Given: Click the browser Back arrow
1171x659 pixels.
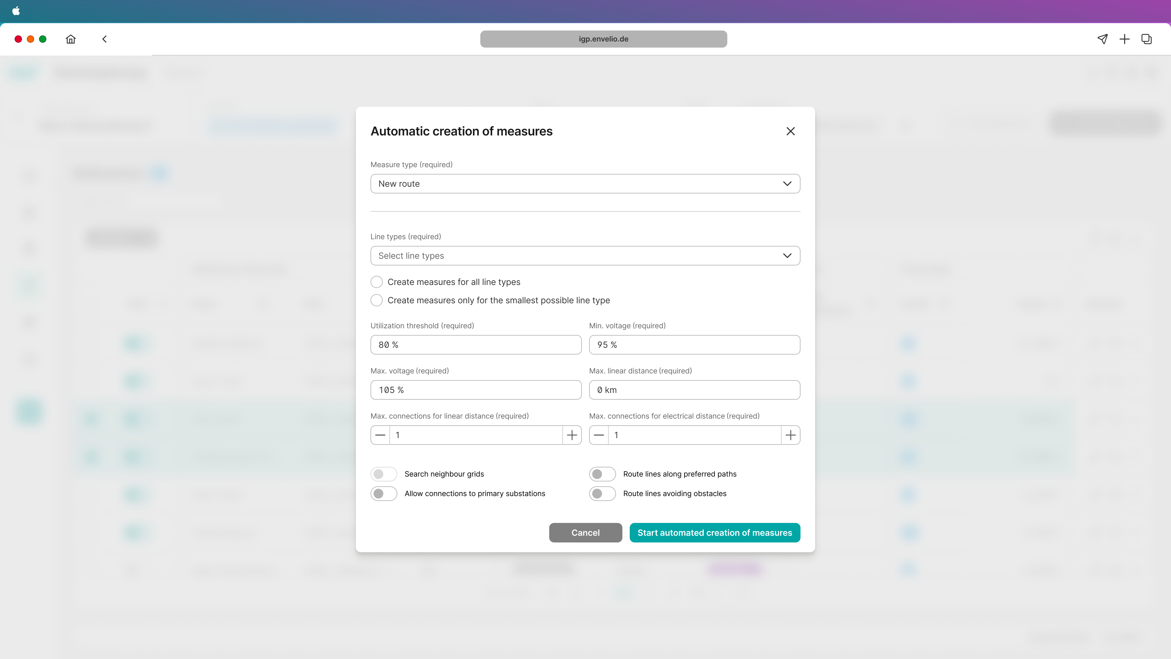Looking at the screenshot, I should click(104, 39).
